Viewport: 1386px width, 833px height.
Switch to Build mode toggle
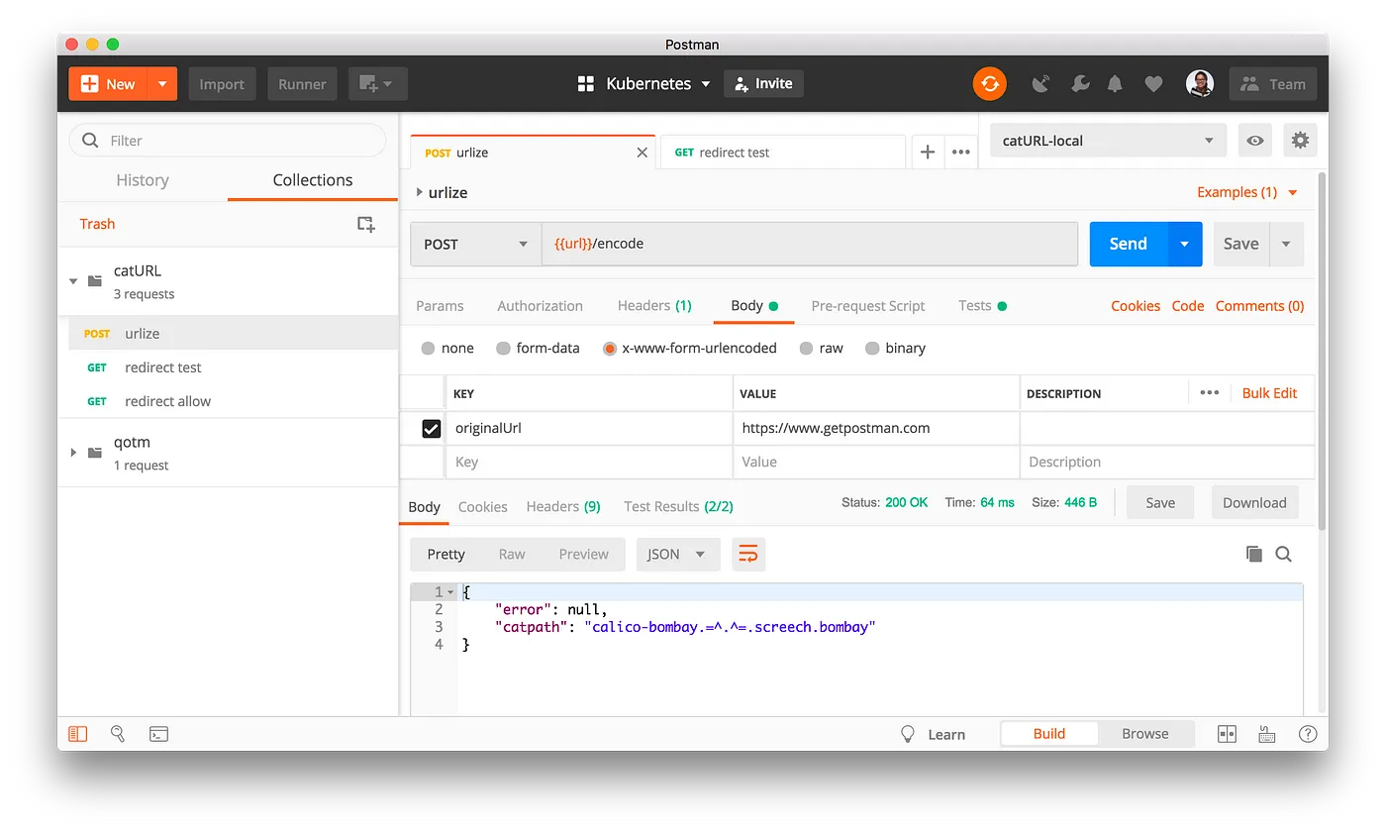click(x=1049, y=734)
